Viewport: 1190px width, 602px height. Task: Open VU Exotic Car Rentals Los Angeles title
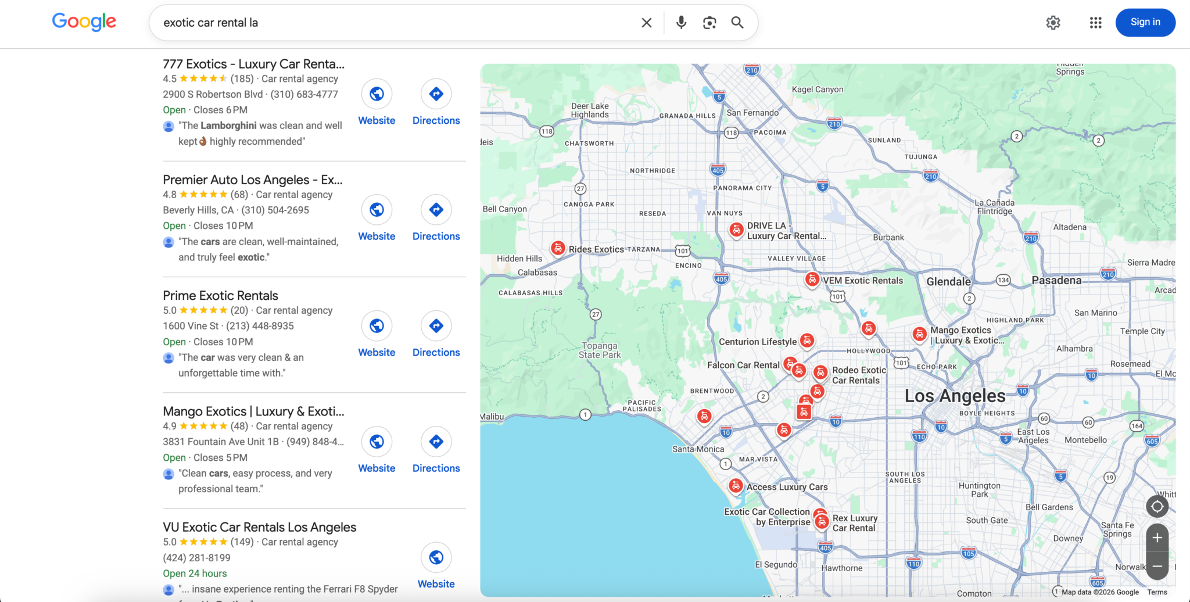pos(259,527)
